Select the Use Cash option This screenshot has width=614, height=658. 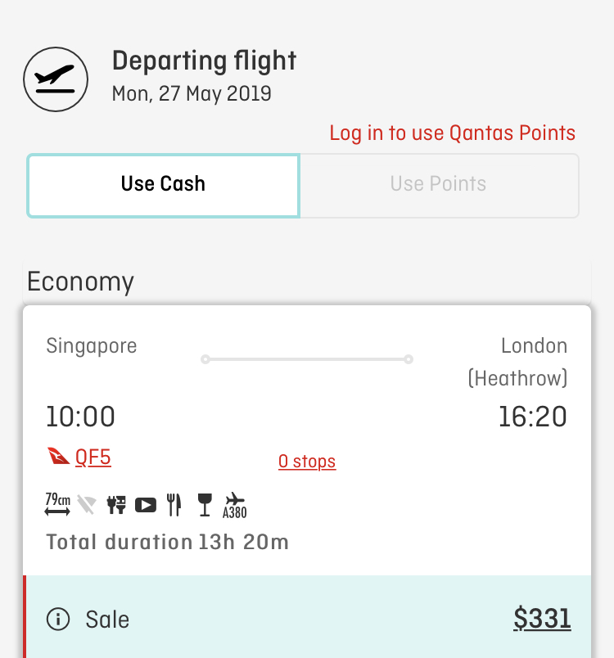click(163, 186)
